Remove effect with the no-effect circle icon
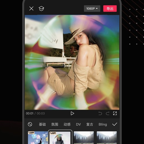 coord(30,124)
